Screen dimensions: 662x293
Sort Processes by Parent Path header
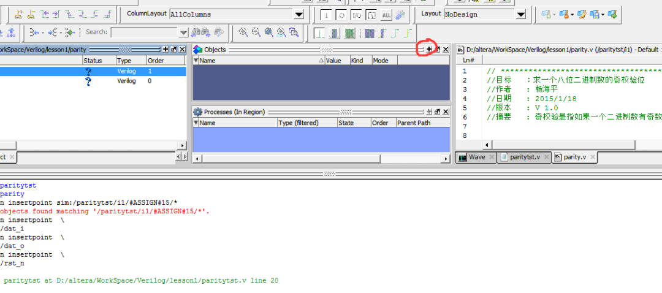pyautogui.click(x=422, y=123)
